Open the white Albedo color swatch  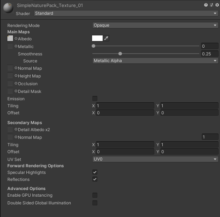coord(97,38)
